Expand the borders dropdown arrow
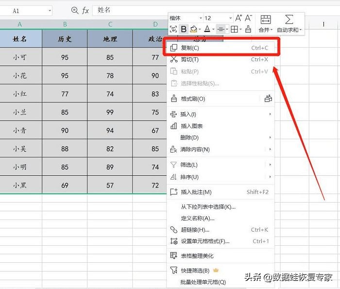 pyautogui.click(x=241, y=29)
